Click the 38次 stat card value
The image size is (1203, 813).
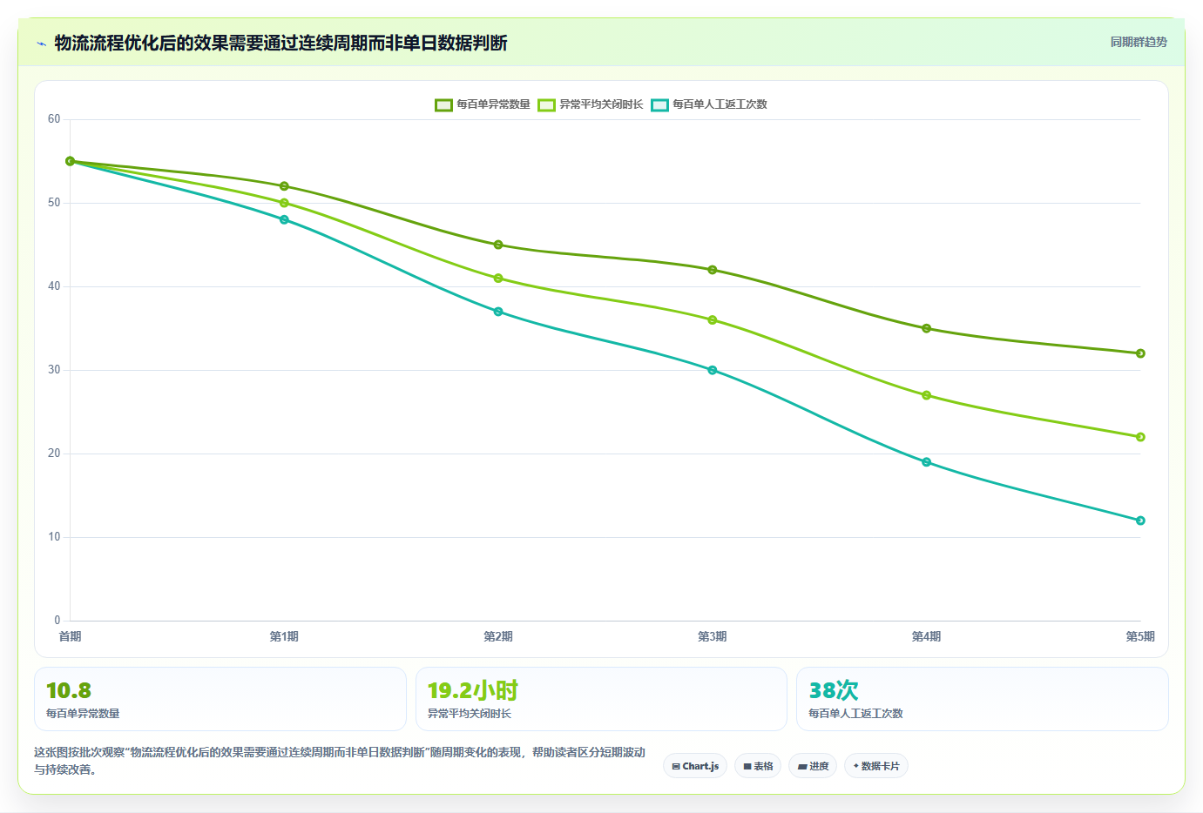tap(834, 690)
